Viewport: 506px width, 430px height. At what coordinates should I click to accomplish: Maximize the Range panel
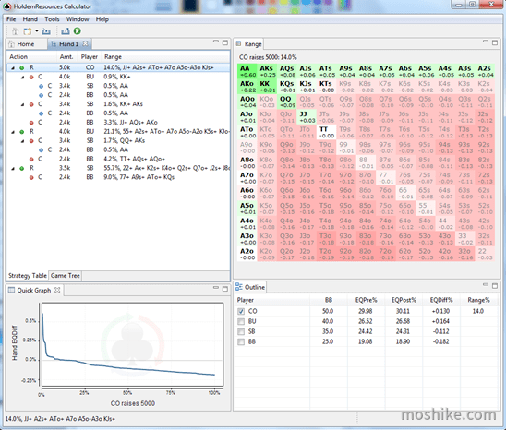click(x=495, y=42)
